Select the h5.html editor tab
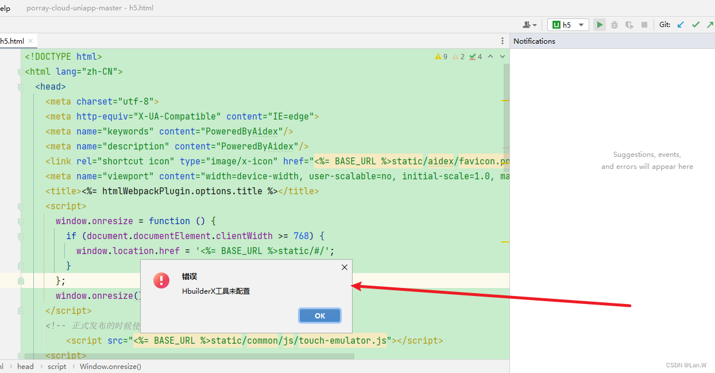The height and width of the screenshot is (373, 715). pyautogui.click(x=12, y=41)
